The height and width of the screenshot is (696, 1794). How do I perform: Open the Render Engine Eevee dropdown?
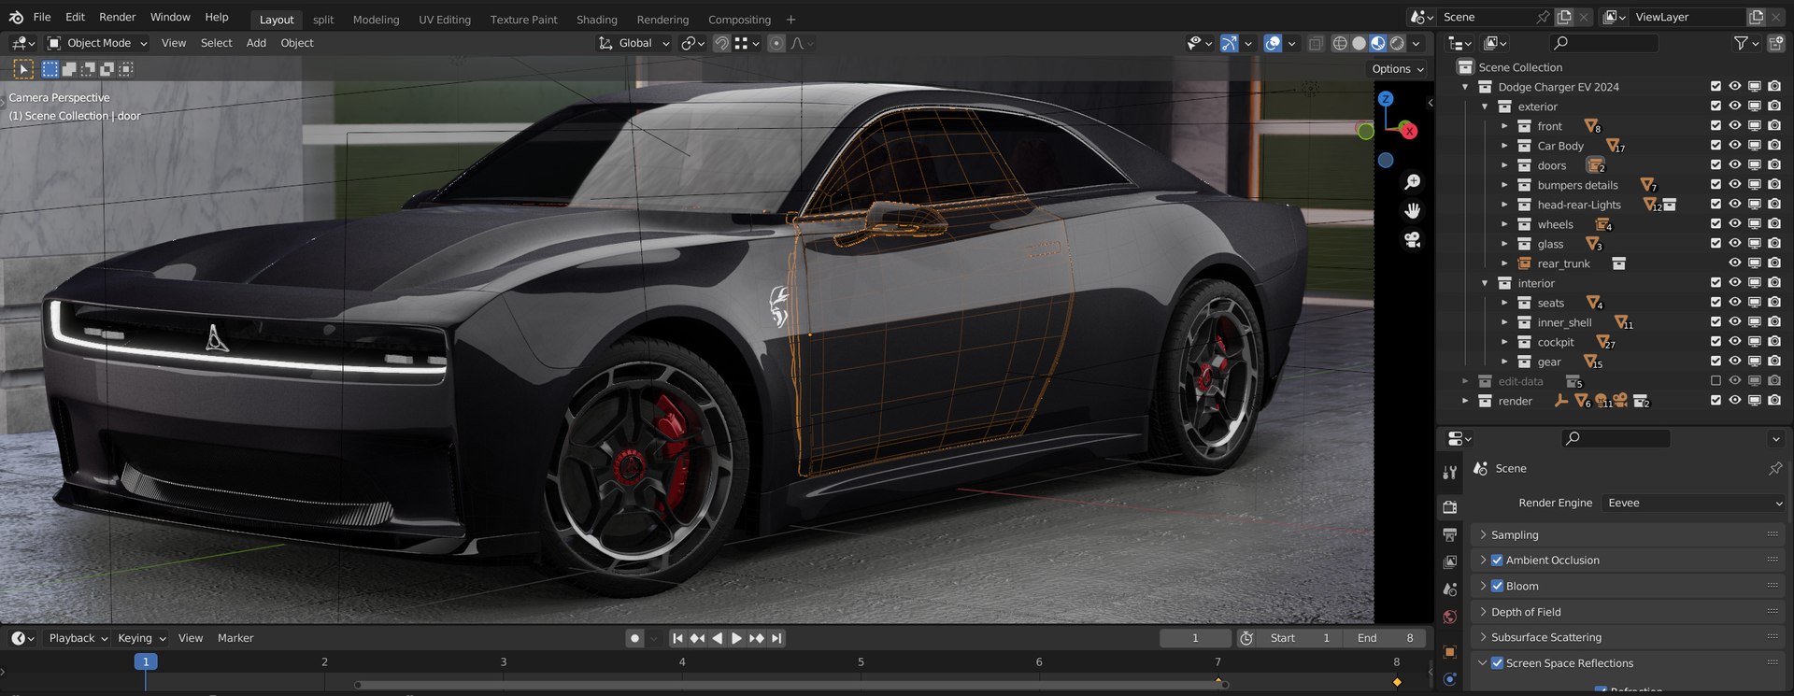[1693, 503]
